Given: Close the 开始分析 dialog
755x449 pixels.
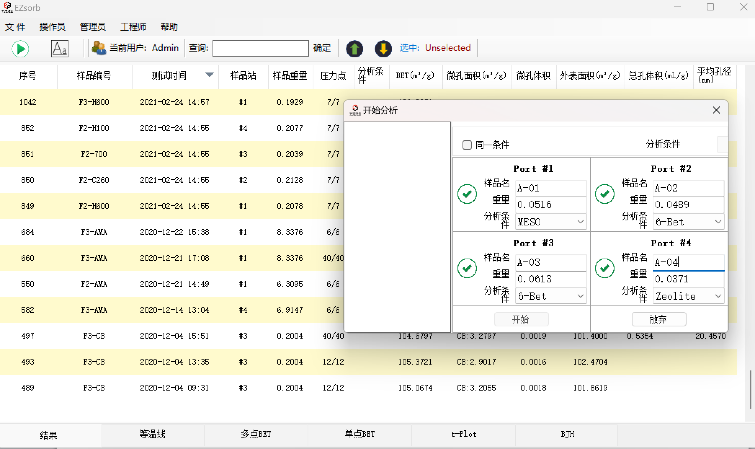Looking at the screenshot, I should [716, 110].
